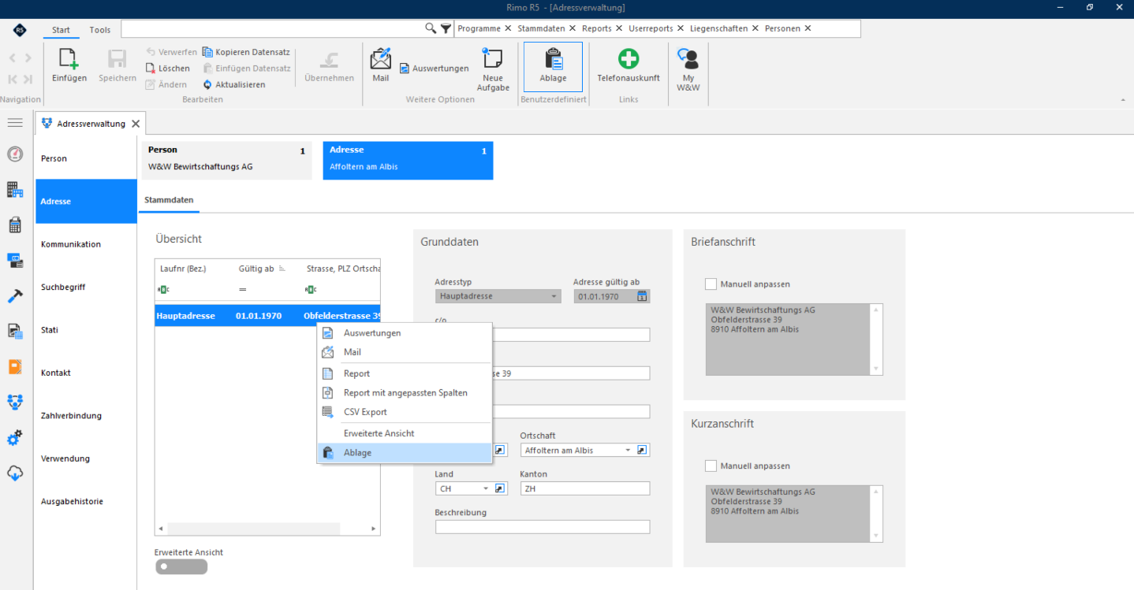The image size is (1134, 590).
Task: Open the hamburger menu in left sidebar
Action: click(15, 123)
